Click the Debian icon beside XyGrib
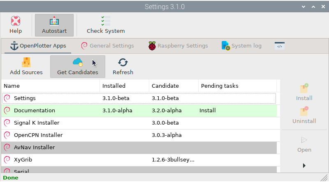The image size is (329, 182). tap(7, 160)
